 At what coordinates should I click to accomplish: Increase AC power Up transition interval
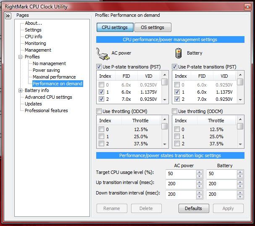[x=199, y=182]
